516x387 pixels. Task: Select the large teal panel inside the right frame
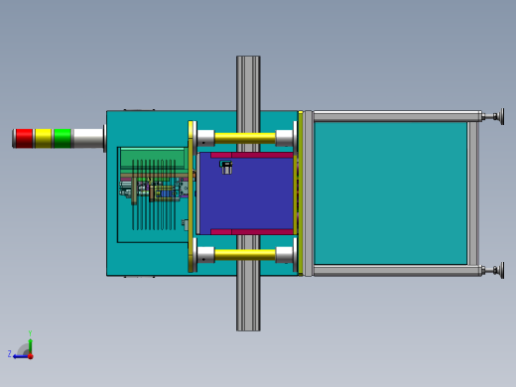click(x=391, y=193)
